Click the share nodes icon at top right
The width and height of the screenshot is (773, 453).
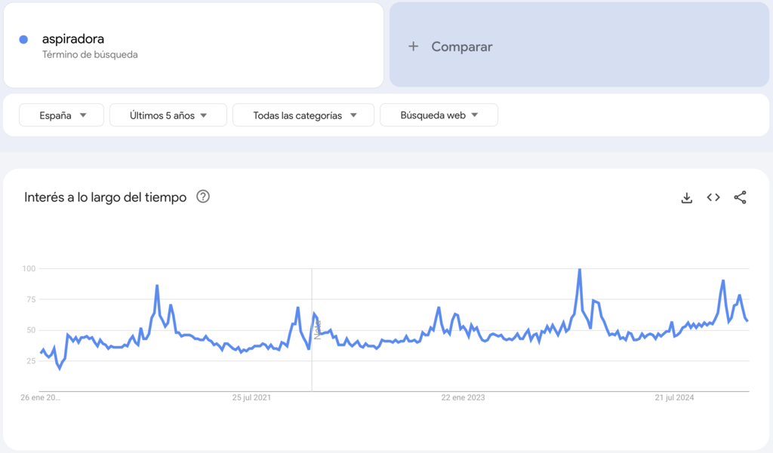click(739, 197)
